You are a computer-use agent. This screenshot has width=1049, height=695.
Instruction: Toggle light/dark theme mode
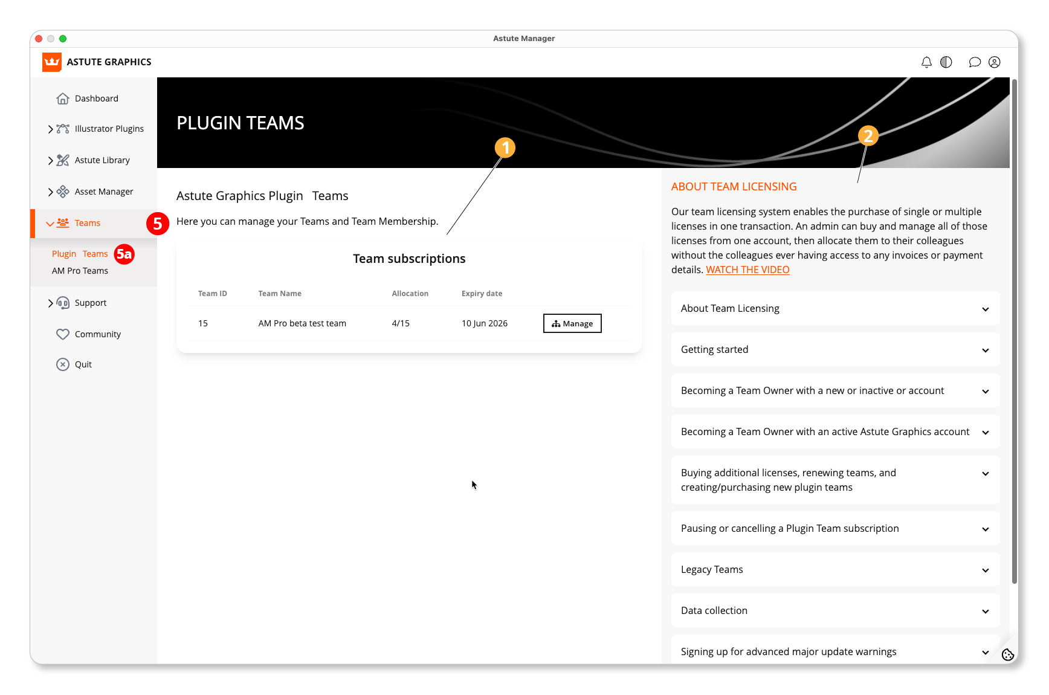coord(946,62)
